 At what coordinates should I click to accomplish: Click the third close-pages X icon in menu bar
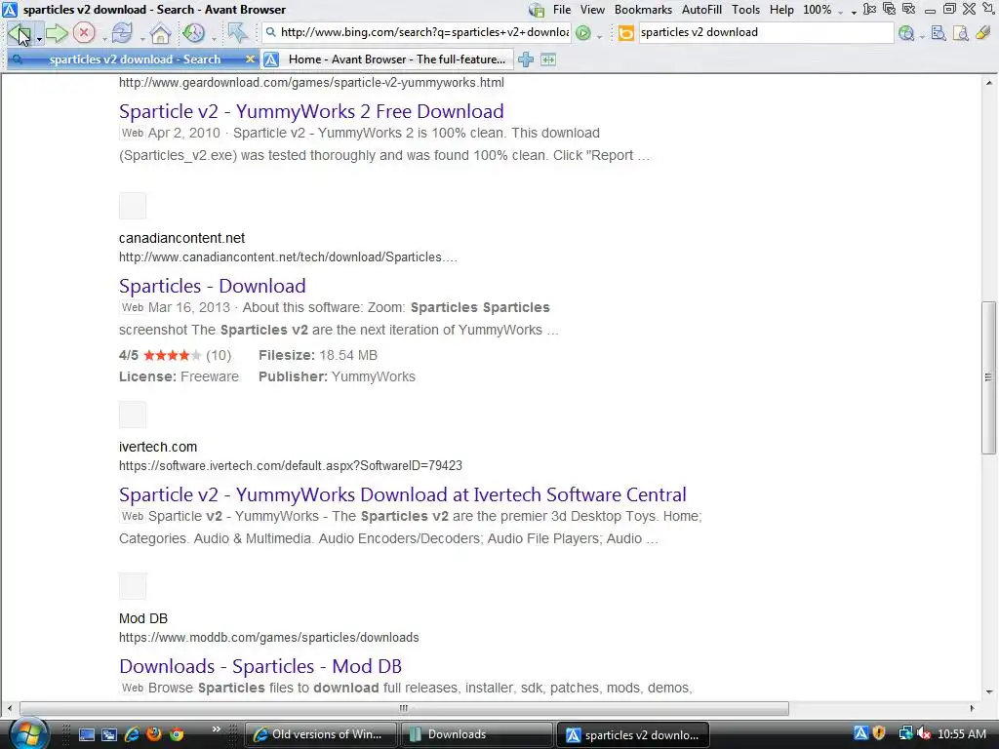[909, 9]
